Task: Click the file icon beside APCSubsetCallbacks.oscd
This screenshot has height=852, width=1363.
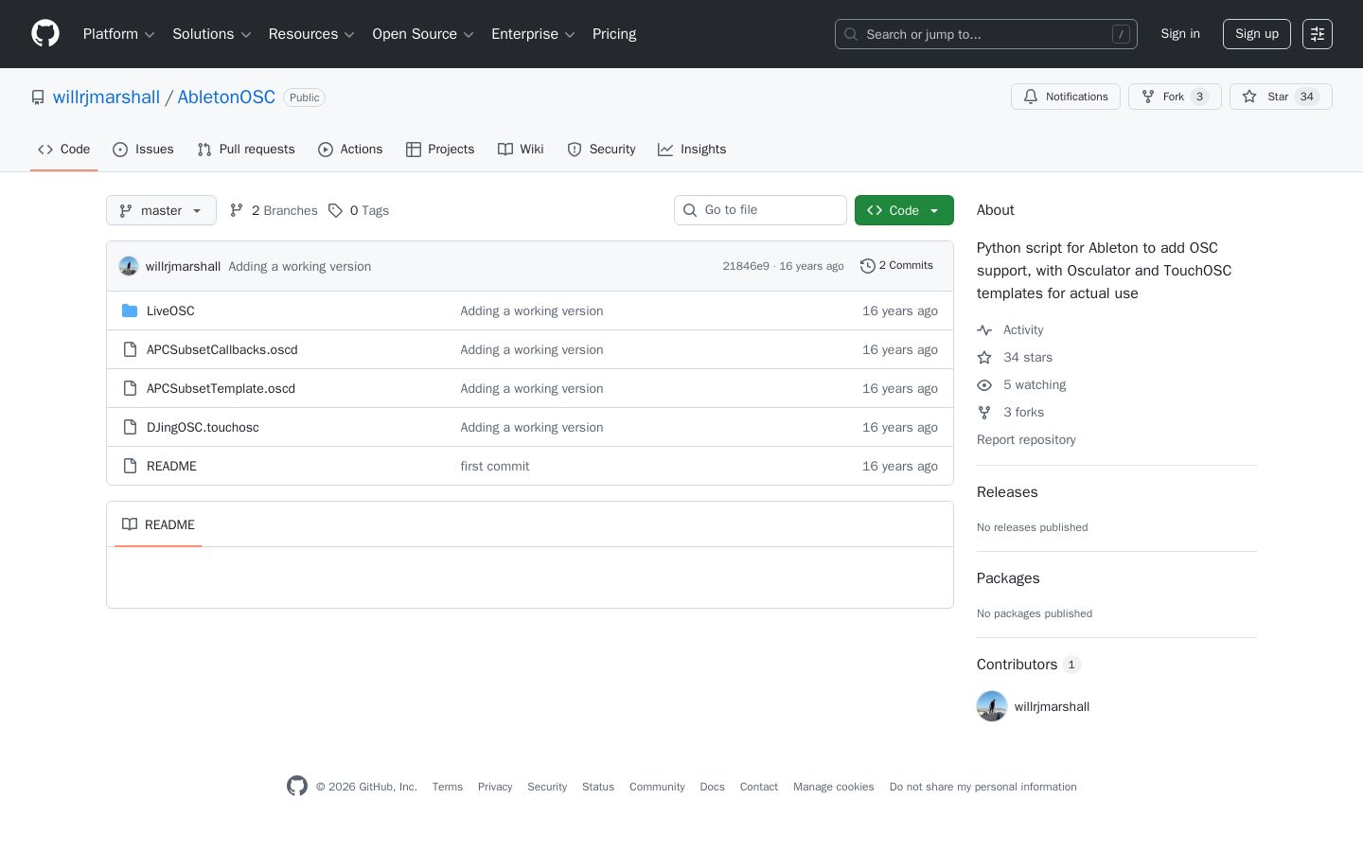Action: pyautogui.click(x=130, y=349)
